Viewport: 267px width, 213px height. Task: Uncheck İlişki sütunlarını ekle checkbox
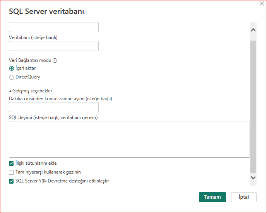(x=11, y=164)
